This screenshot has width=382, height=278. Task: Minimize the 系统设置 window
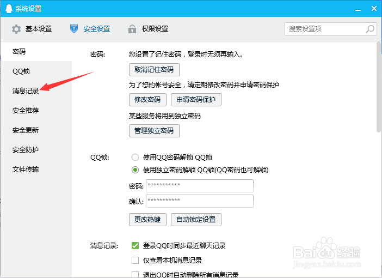pos(358,9)
